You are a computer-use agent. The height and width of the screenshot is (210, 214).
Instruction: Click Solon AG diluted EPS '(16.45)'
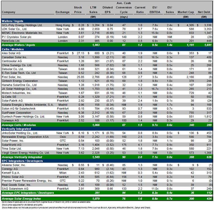click(x=109, y=109)
